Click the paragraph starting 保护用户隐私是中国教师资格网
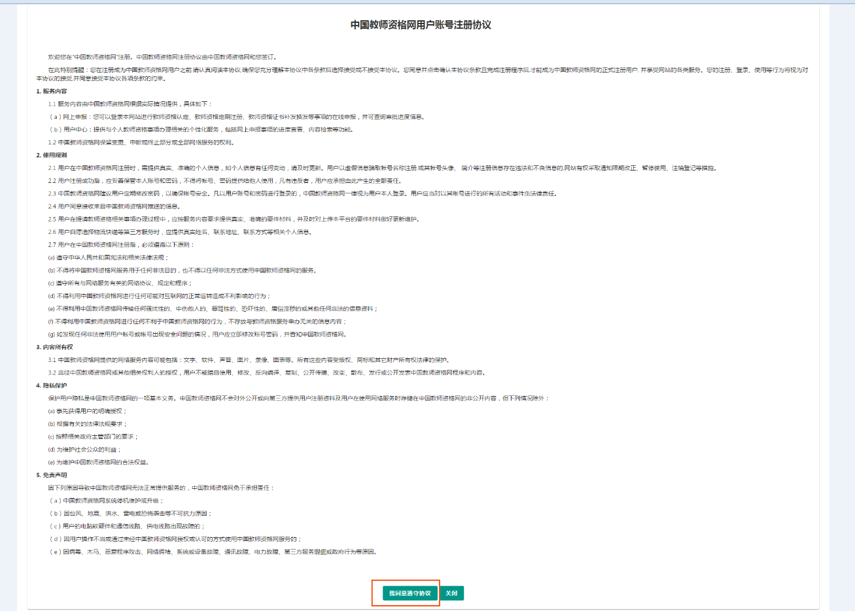 [298, 398]
